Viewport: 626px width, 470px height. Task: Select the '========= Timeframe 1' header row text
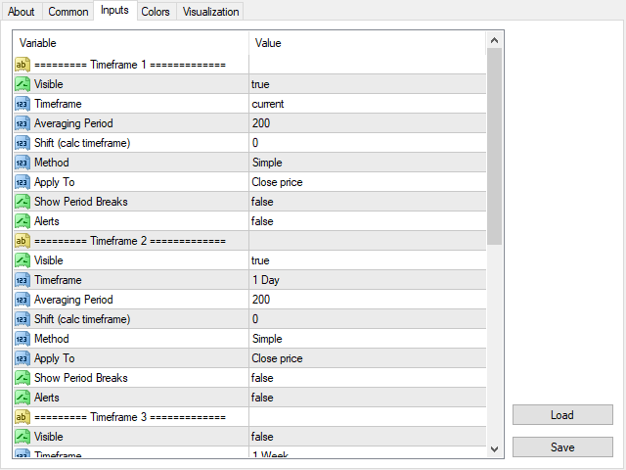pos(130,65)
